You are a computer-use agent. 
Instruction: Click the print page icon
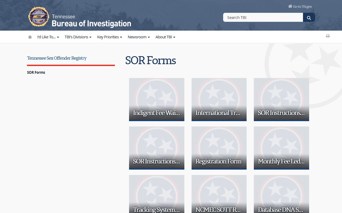click(x=328, y=36)
